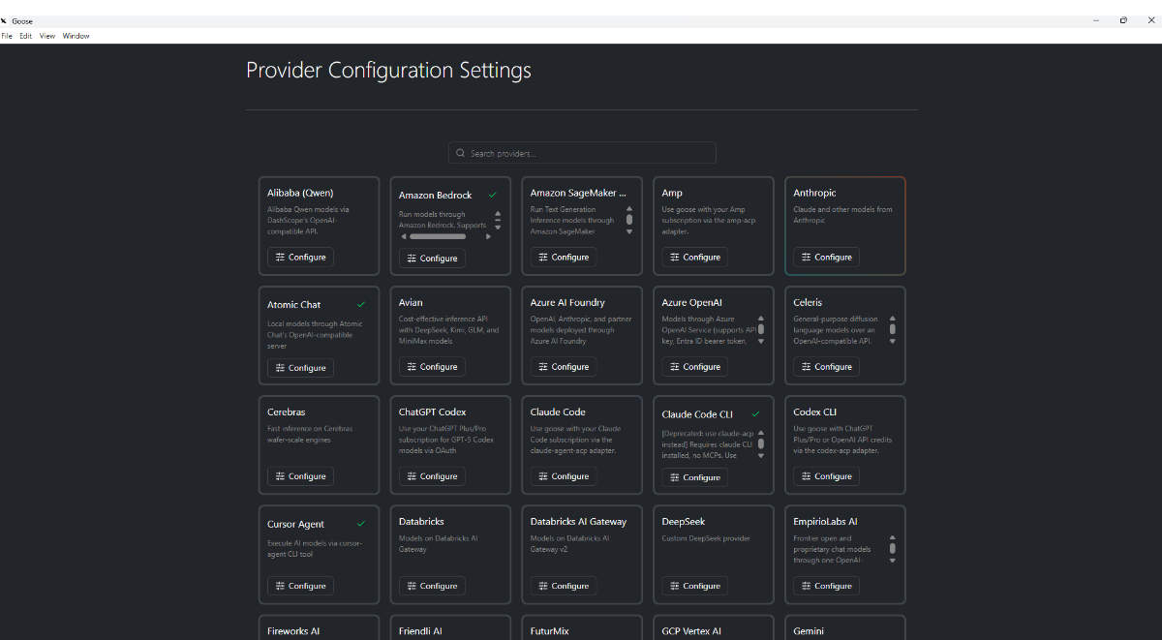Click the 'GCP Vertex AI' card title
Viewport: 1162px width, 640px height.
coord(691,631)
